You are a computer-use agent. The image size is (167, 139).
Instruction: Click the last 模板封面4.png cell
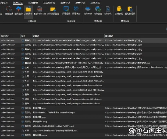click(x=40, y=135)
